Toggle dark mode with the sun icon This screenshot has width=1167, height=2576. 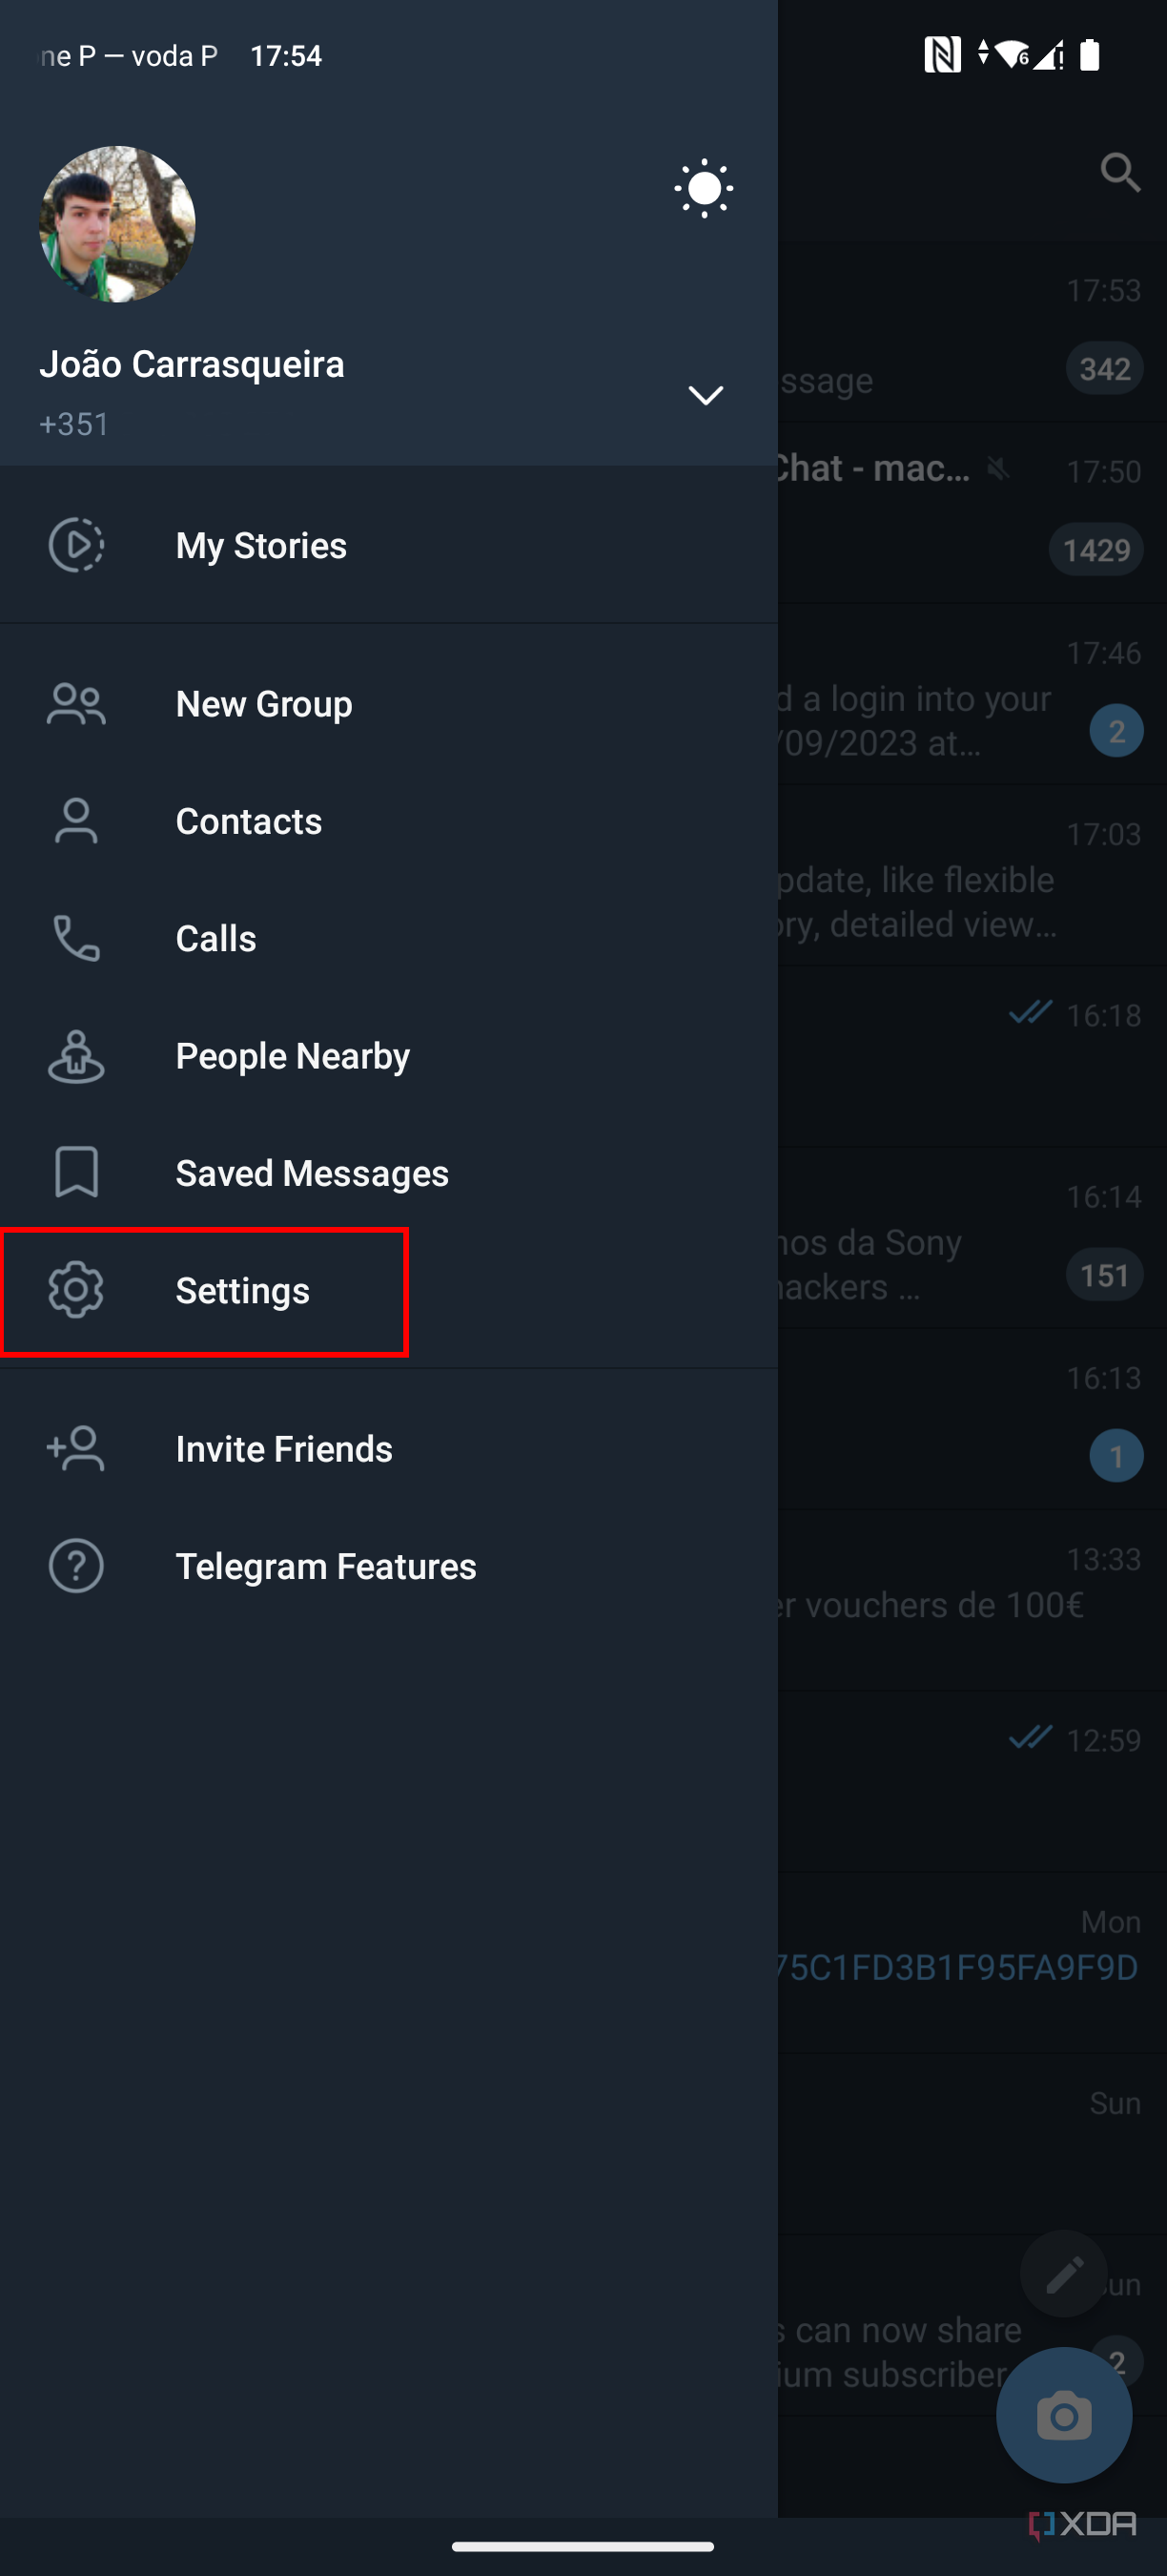(x=704, y=188)
